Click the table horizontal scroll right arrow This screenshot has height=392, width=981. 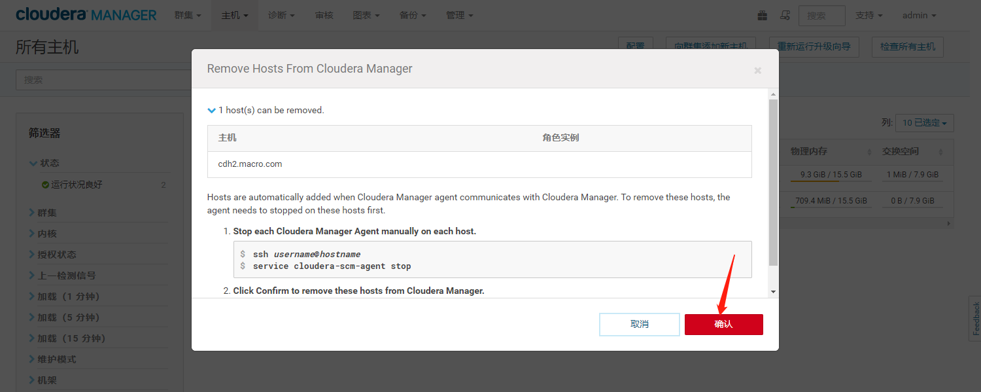pos(949,223)
